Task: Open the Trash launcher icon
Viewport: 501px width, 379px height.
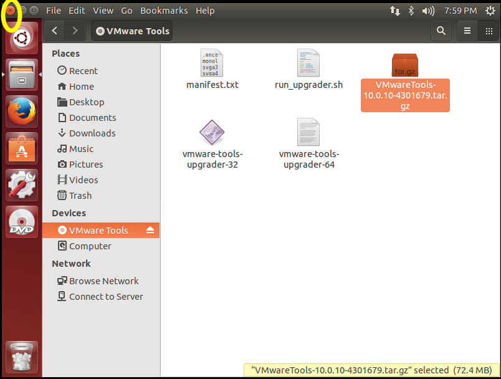Action: [x=22, y=357]
